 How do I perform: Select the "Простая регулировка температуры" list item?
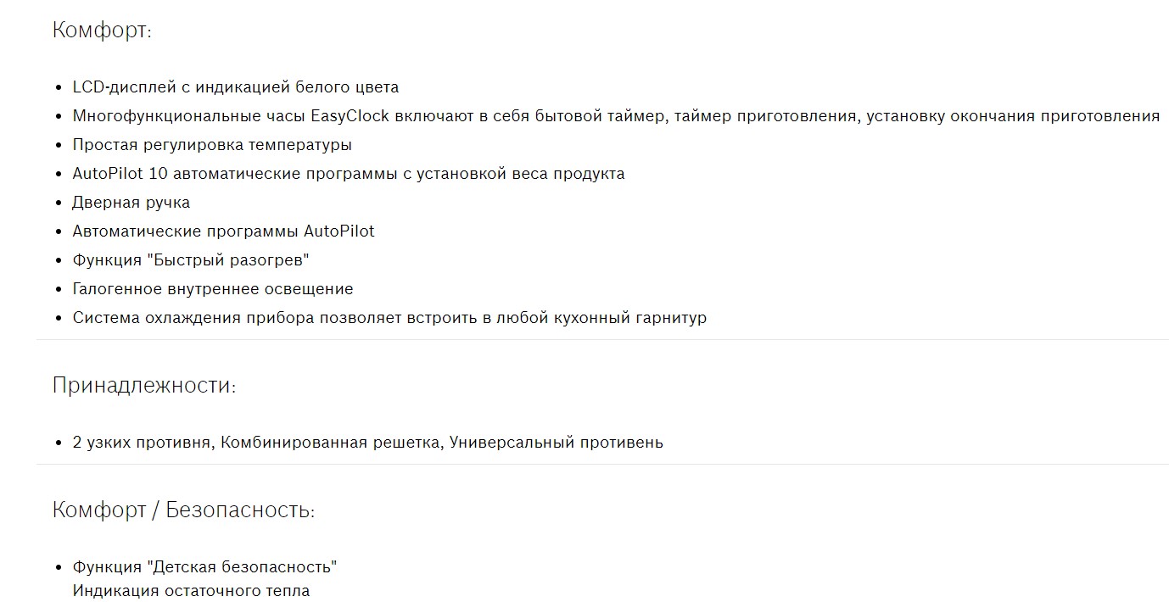pos(212,145)
